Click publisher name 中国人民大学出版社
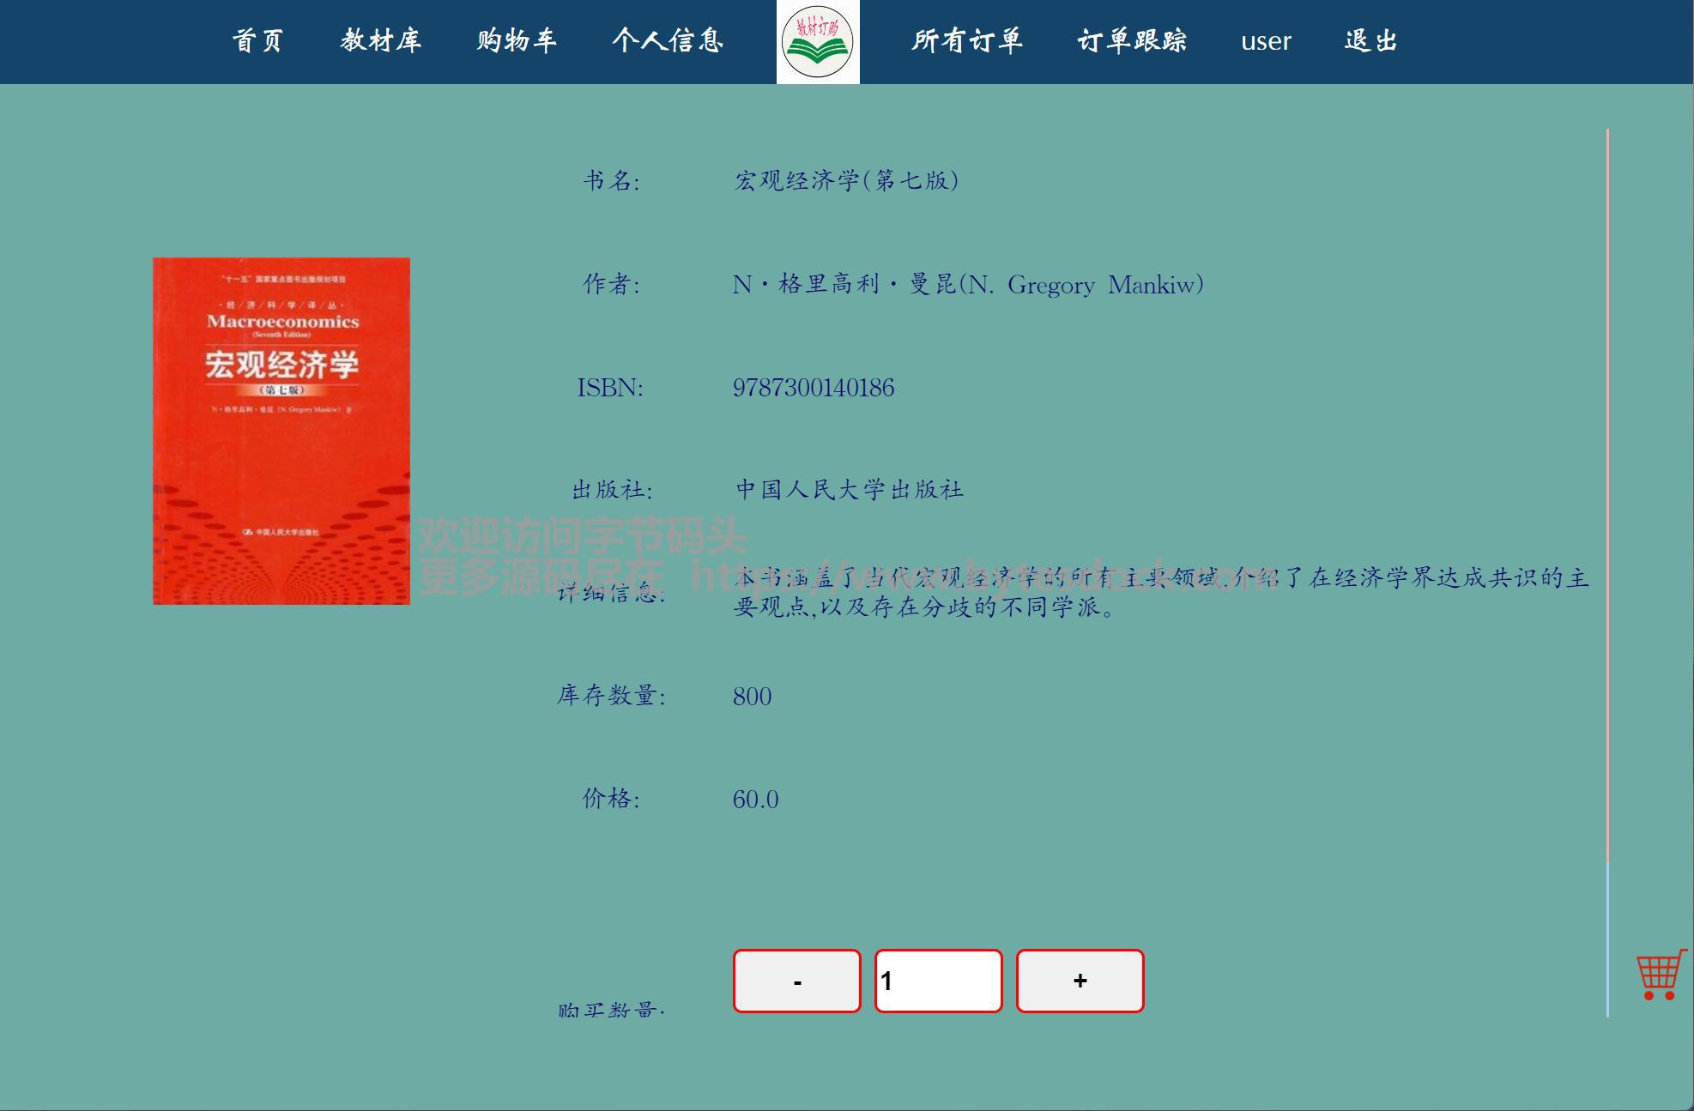 coord(850,490)
